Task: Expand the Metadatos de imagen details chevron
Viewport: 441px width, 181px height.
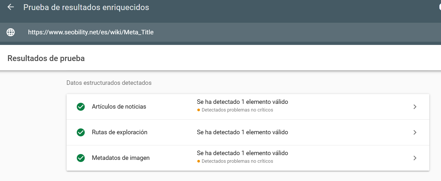Action: tap(415, 158)
